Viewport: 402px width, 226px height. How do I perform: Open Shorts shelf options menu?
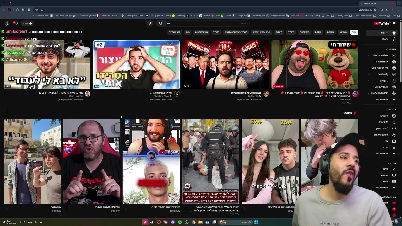click(7, 113)
